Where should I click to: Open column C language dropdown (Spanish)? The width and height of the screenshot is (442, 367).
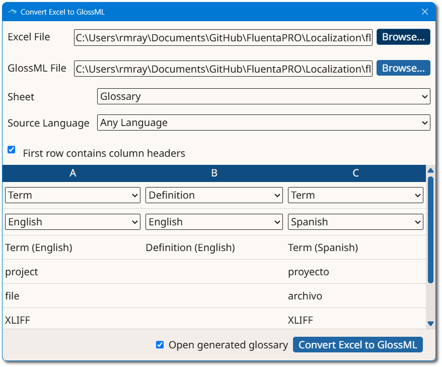click(x=355, y=222)
